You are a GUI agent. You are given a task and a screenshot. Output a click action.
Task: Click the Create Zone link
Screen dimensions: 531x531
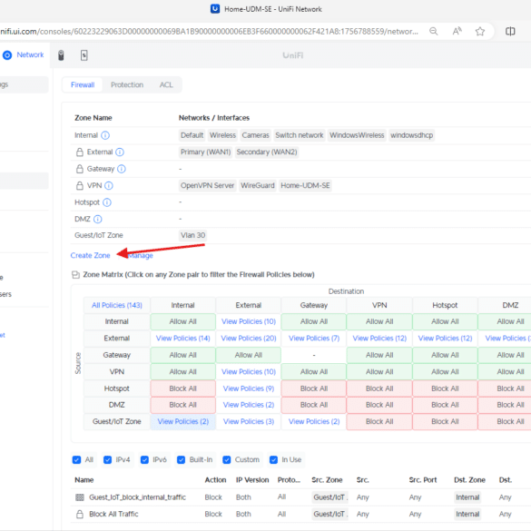click(91, 255)
